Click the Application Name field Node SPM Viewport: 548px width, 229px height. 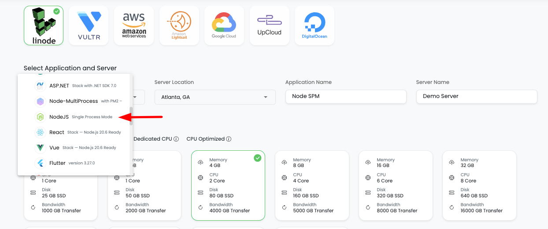tap(346, 96)
